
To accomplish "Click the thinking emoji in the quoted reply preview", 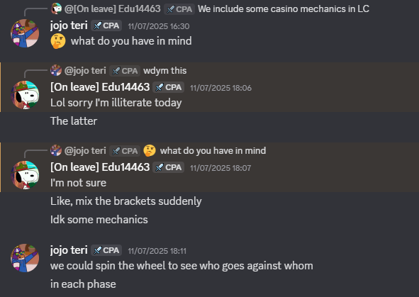I will (150, 151).
